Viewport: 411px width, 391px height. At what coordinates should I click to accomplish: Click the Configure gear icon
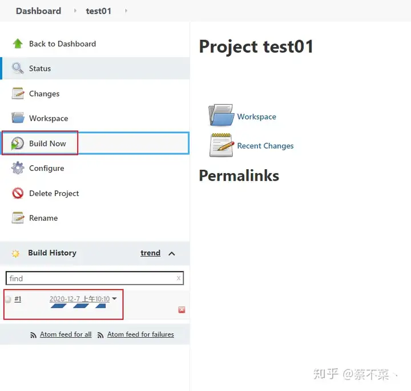coord(18,168)
